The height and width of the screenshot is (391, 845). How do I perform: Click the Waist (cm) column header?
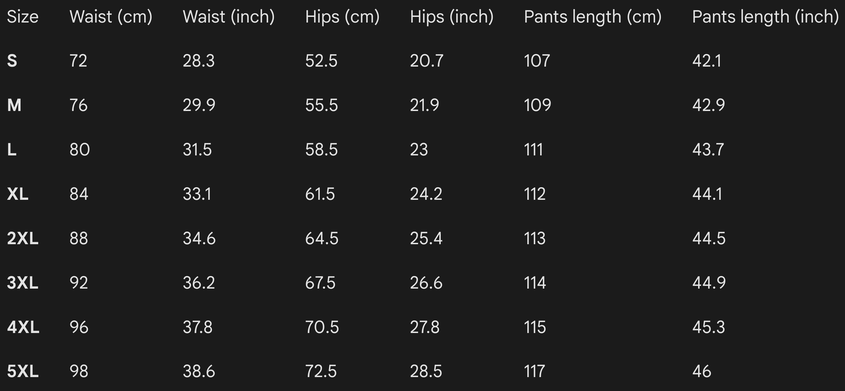pyautogui.click(x=111, y=17)
